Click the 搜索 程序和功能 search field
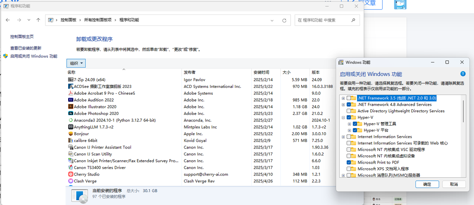Viewport: 474px width, 205px height. pyautogui.click(x=327, y=20)
